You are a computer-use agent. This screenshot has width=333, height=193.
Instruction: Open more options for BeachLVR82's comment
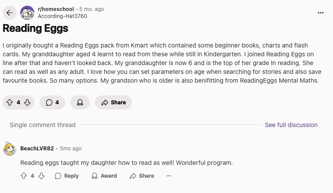[169, 176]
